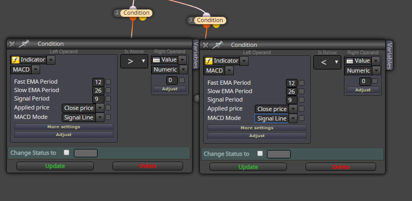Screen dimensions: 412x201
Task: Click Delete button in right Condition panel
Action: pyautogui.click(x=341, y=167)
